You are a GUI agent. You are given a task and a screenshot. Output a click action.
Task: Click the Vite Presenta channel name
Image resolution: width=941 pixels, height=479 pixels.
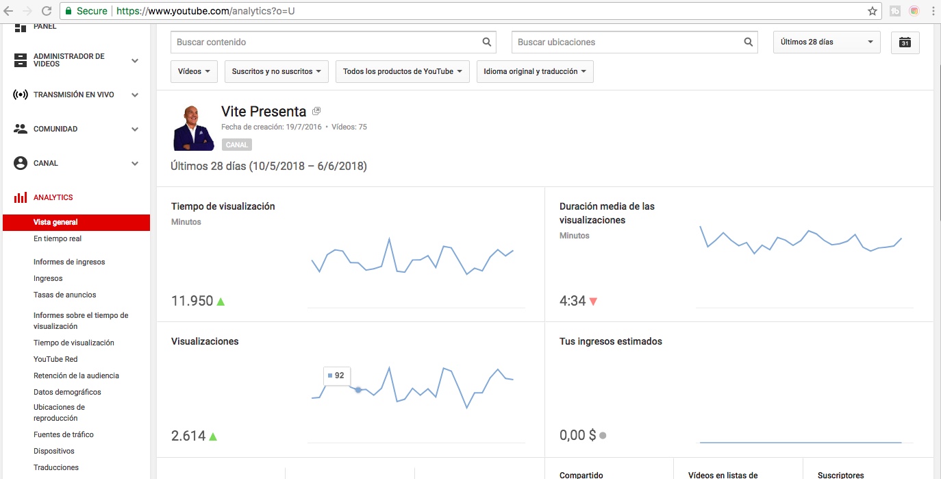point(264,112)
